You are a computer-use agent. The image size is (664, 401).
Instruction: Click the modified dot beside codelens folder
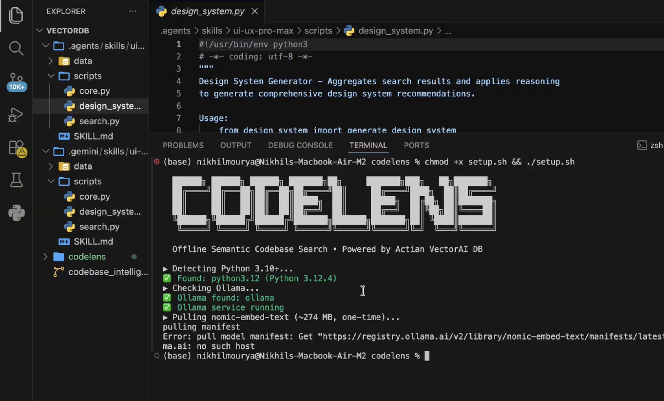[134, 257]
